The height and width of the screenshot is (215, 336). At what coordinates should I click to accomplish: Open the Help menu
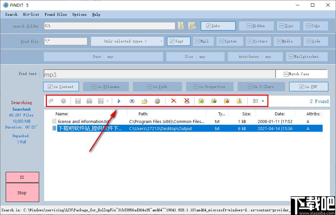96,15
